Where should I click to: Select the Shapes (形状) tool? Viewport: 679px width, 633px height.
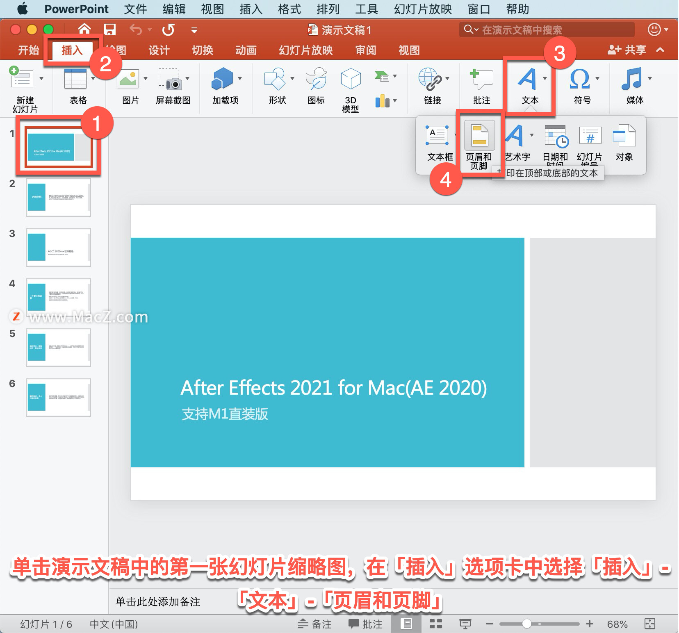275,78
